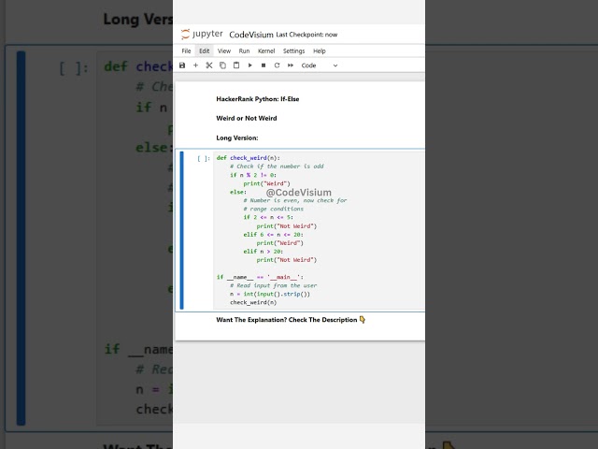Save the notebook with the disk icon
This screenshot has width=598, height=449.
pyautogui.click(x=182, y=65)
